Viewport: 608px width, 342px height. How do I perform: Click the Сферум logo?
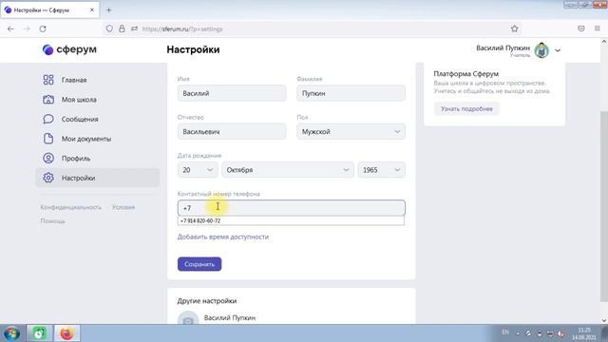69,49
